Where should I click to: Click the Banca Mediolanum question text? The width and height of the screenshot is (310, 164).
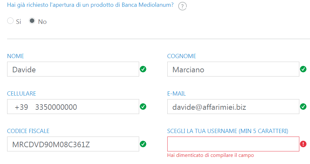(x=91, y=5)
